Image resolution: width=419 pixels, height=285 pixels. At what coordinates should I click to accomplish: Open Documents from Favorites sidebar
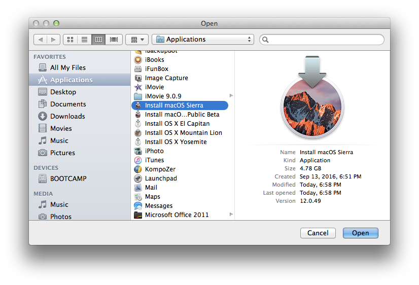click(80, 104)
